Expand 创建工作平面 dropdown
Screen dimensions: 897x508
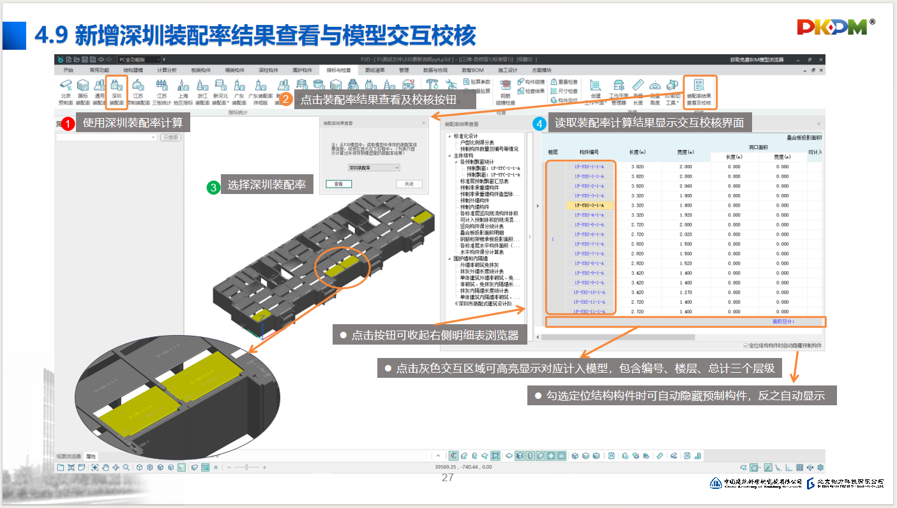pos(596,92)
